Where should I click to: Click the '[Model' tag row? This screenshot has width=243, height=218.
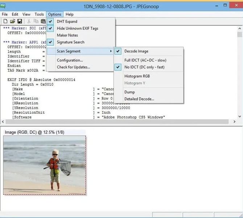coord(63,94)
